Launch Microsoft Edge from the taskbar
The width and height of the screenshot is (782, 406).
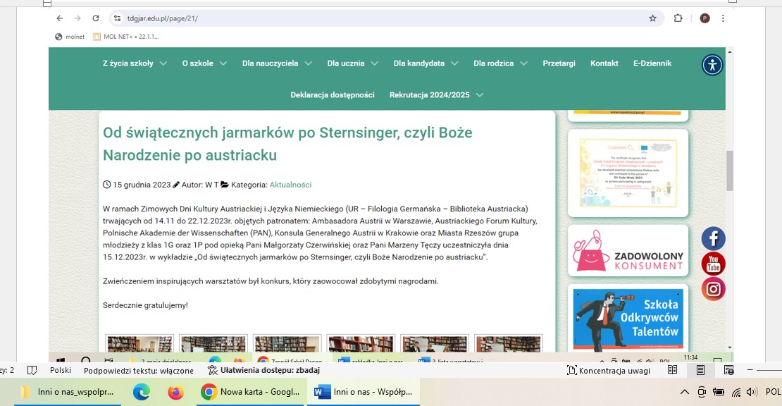point(142,392)
